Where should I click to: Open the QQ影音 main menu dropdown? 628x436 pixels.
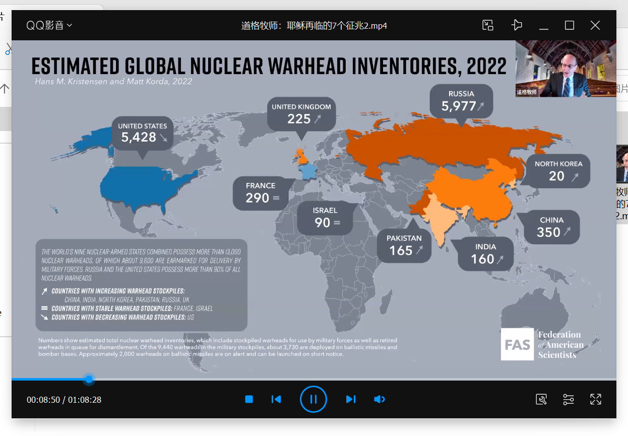49,25
